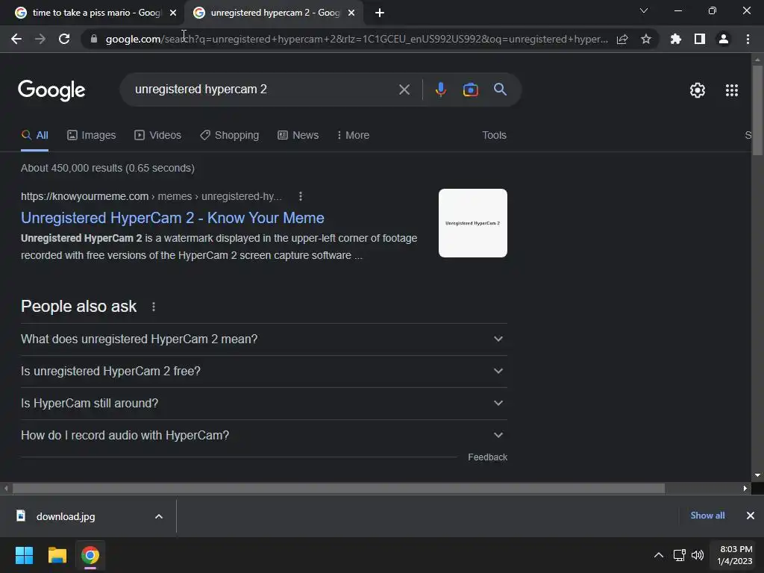The height and width of the screenshot is (573, 764).
Task: Clear the search box with the X icon
Action: click(x=404, y=90)
